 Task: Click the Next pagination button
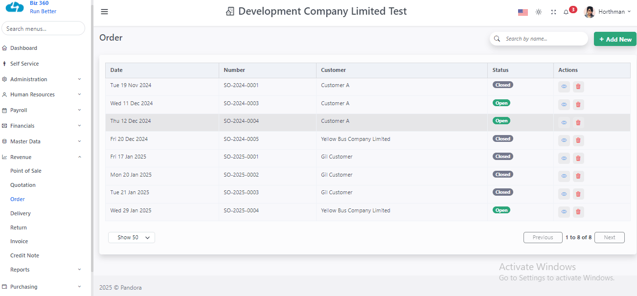pos(610,237)
